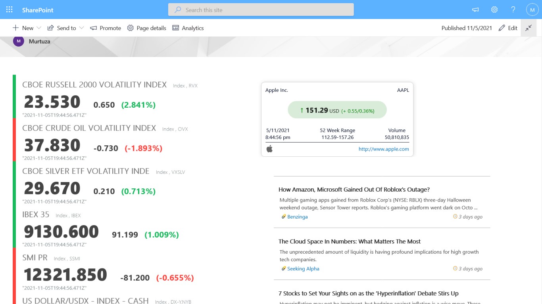
Task: Click the AAPL ticker symbol
Action: 403,90
